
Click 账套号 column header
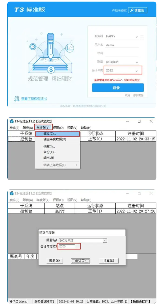(16, 256)
